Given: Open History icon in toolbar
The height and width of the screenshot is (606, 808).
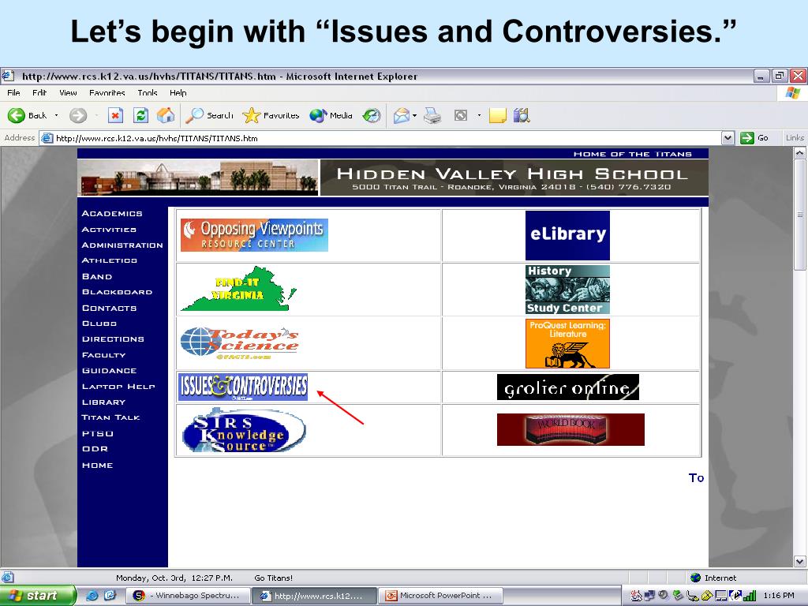Looking at the screenshot, I should tap(372, 115).
